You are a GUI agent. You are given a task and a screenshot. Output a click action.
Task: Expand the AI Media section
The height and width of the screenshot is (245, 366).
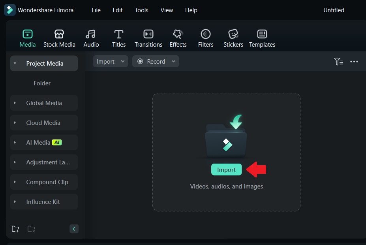point(15,143)
